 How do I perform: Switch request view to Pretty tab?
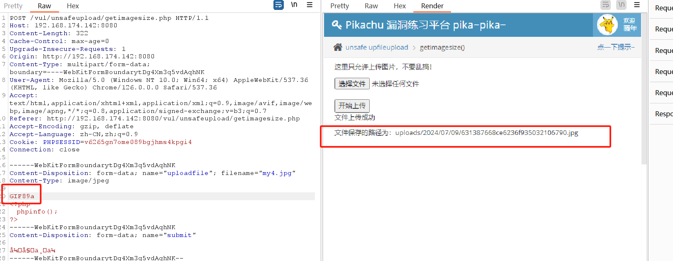13,6
